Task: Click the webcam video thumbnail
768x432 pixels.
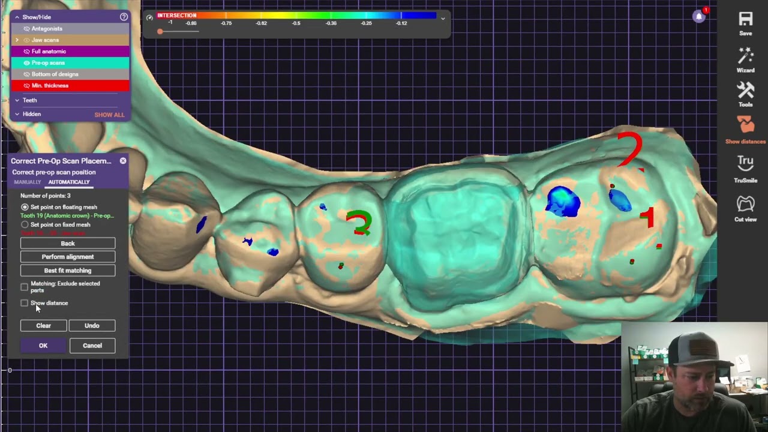Action: [694, 377]
